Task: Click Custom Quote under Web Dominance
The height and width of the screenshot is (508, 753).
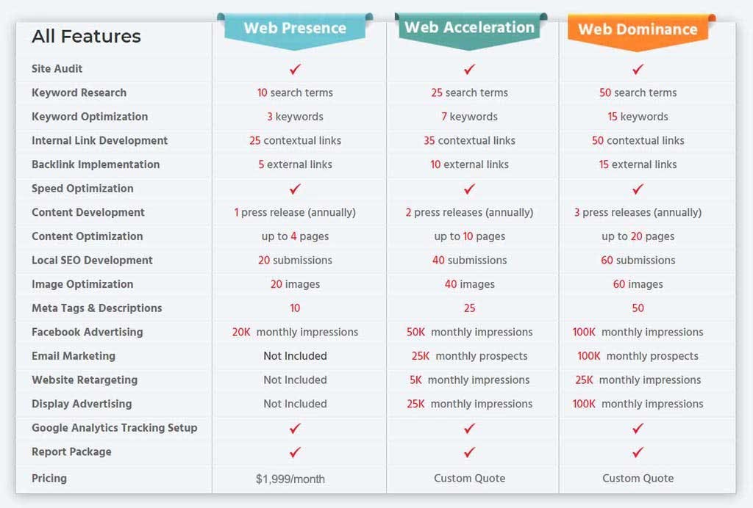Action: coord(638,479)
